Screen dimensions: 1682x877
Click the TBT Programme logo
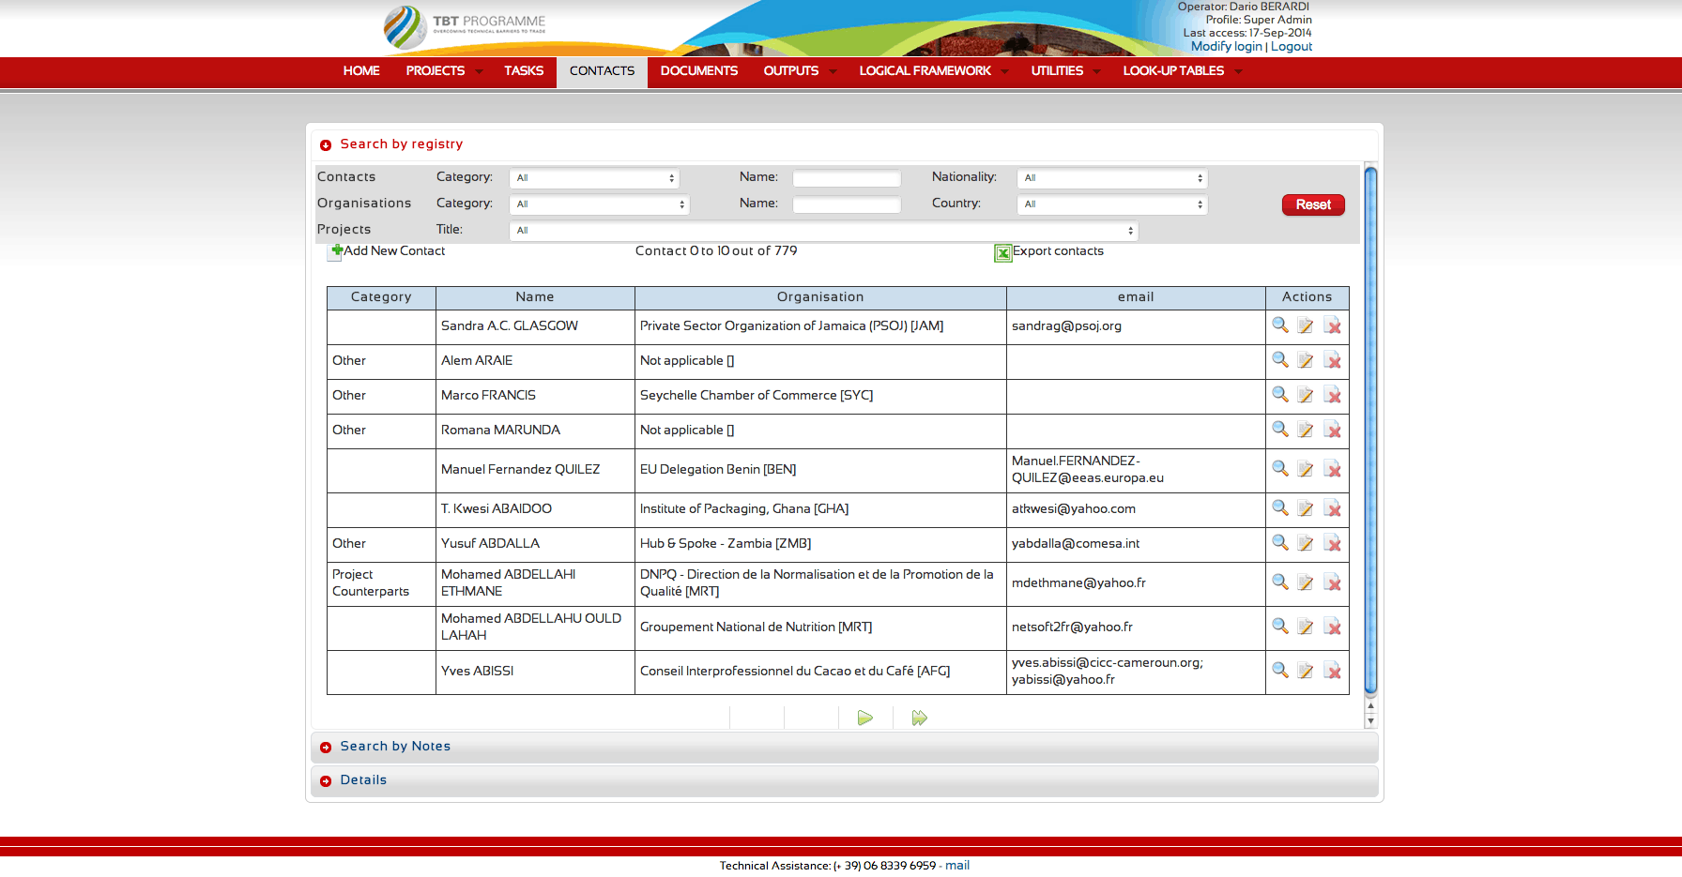click(465, 27)
